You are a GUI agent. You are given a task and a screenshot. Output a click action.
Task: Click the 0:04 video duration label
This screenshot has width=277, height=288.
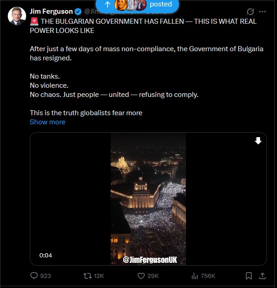click(46, 256)
